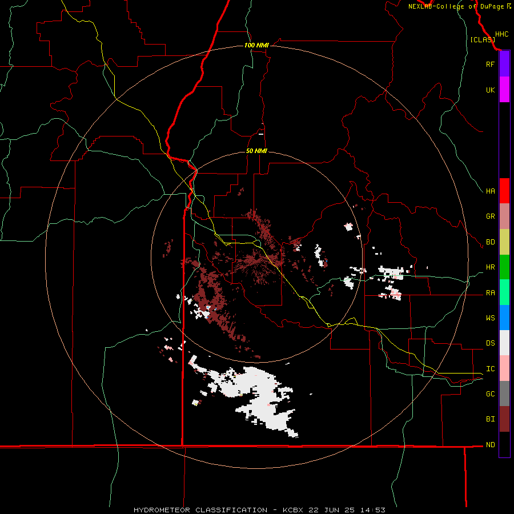
Task: Click the GC legend label
Action: (490, 394)
